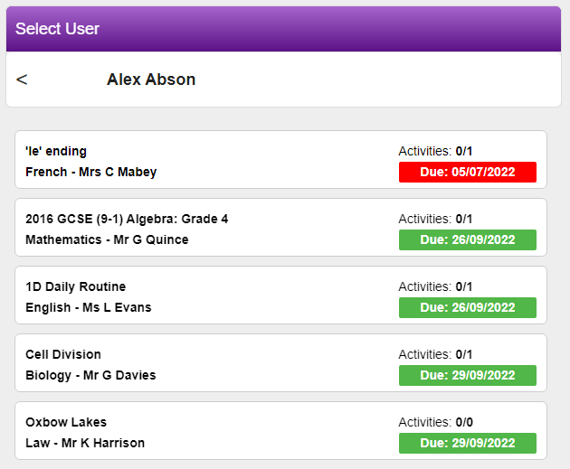Screen dimensions: 570x469
Task: Click Mathematics - Mr G Quince text
Action: pyautogui.click(x=107, y=239)
